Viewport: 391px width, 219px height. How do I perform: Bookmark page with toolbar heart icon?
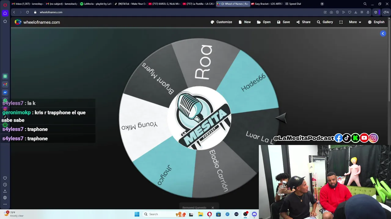[349, 12]
